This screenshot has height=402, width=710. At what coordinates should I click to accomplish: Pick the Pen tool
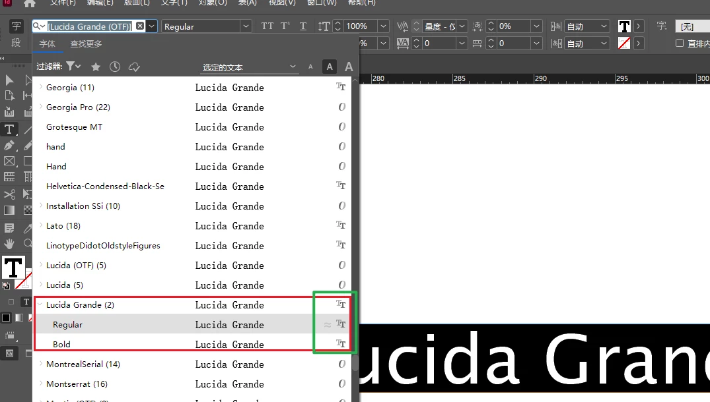tap(9, 146)
